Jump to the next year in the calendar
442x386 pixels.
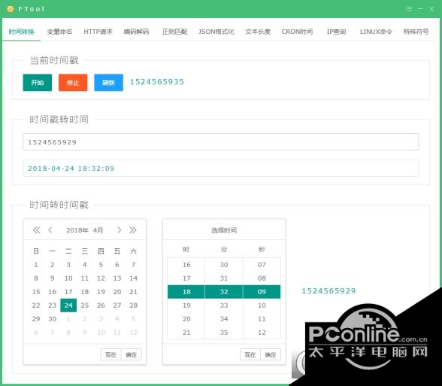pos(133,230)
